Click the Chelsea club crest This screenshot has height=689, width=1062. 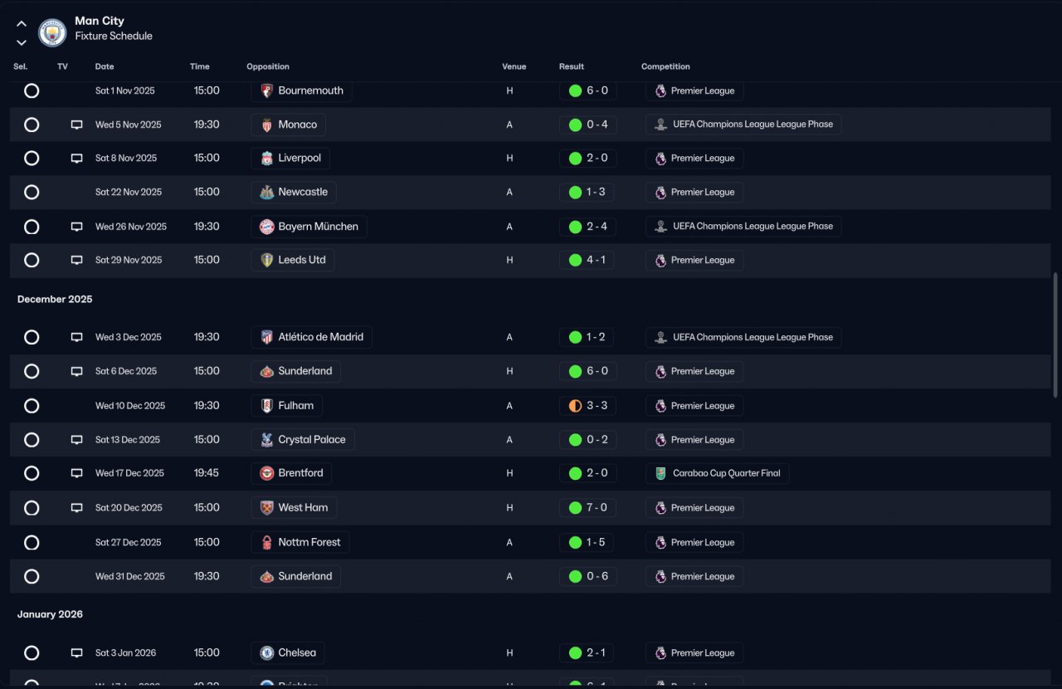click(x=266, y=652)
